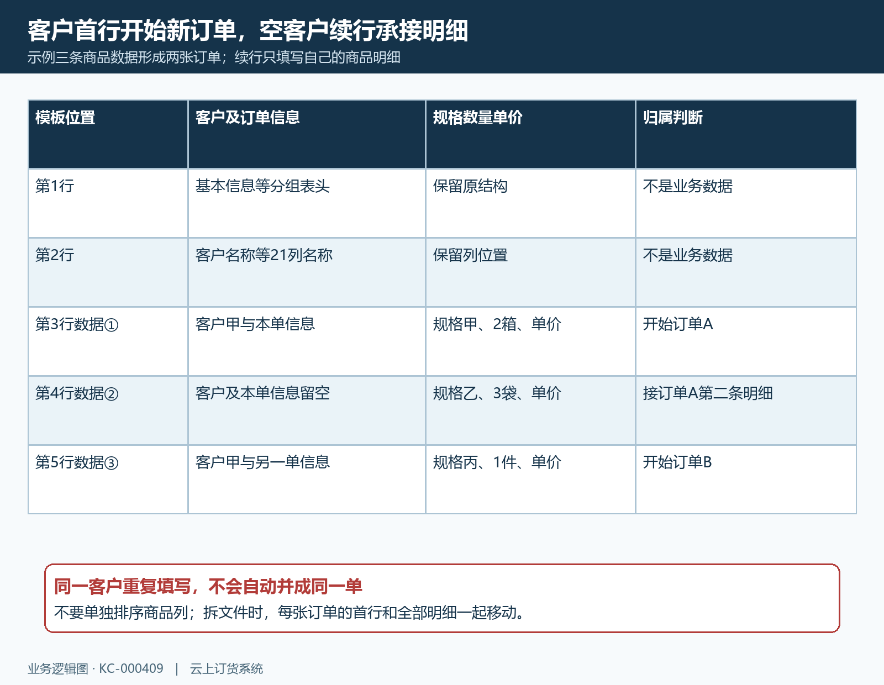The width and height of the screenshot is (884, 685).
Task: Click the title 客户首行开始新订单,空客户续行承接明细
Action: click(x=248, y=30)
